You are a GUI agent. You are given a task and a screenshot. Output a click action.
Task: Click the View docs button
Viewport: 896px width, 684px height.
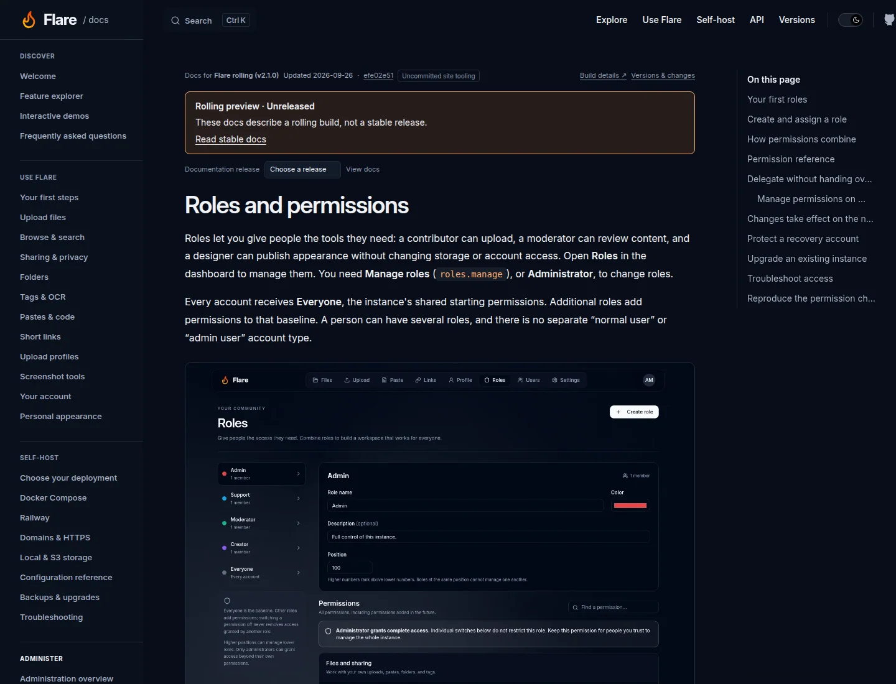(363, 170)
